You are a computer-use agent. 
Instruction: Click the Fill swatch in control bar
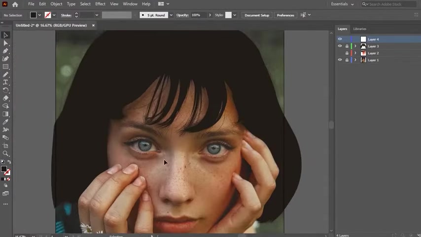coord(33,15)
